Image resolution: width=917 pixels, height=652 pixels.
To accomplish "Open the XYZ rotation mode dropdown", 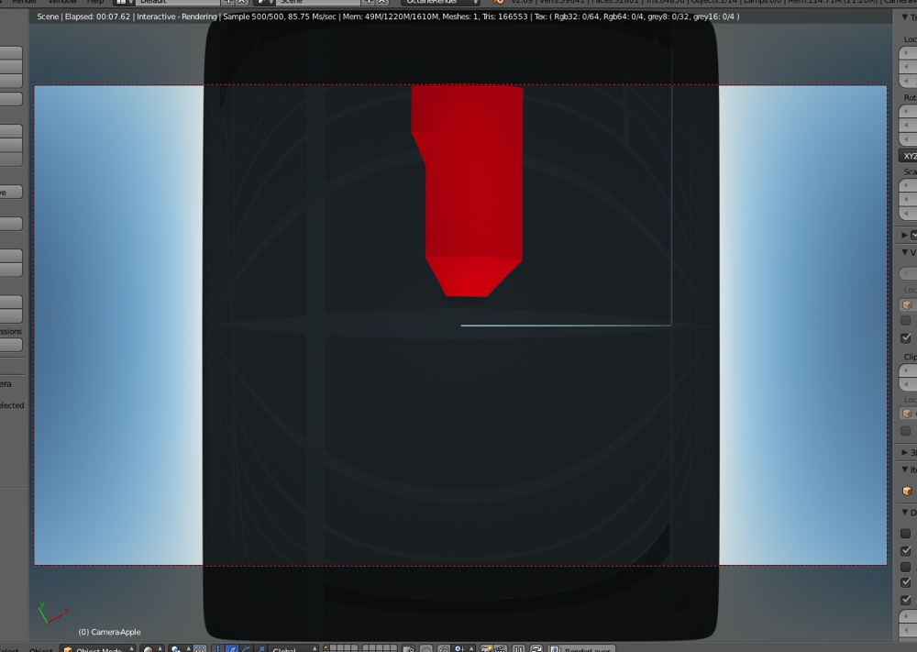I will click(908, 156).
